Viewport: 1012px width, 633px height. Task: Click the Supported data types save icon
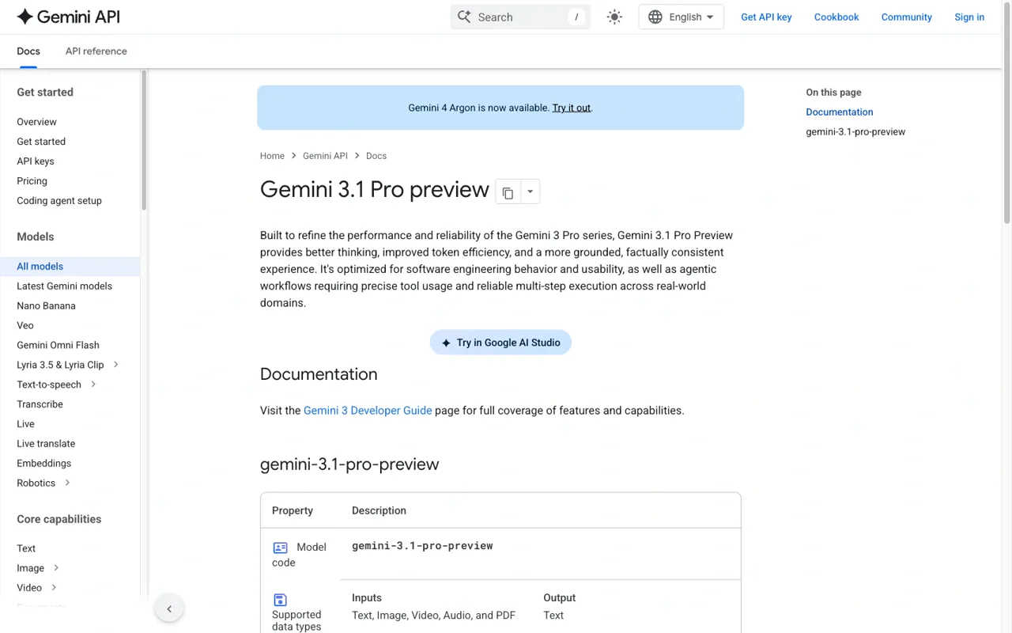click(280, 600)
